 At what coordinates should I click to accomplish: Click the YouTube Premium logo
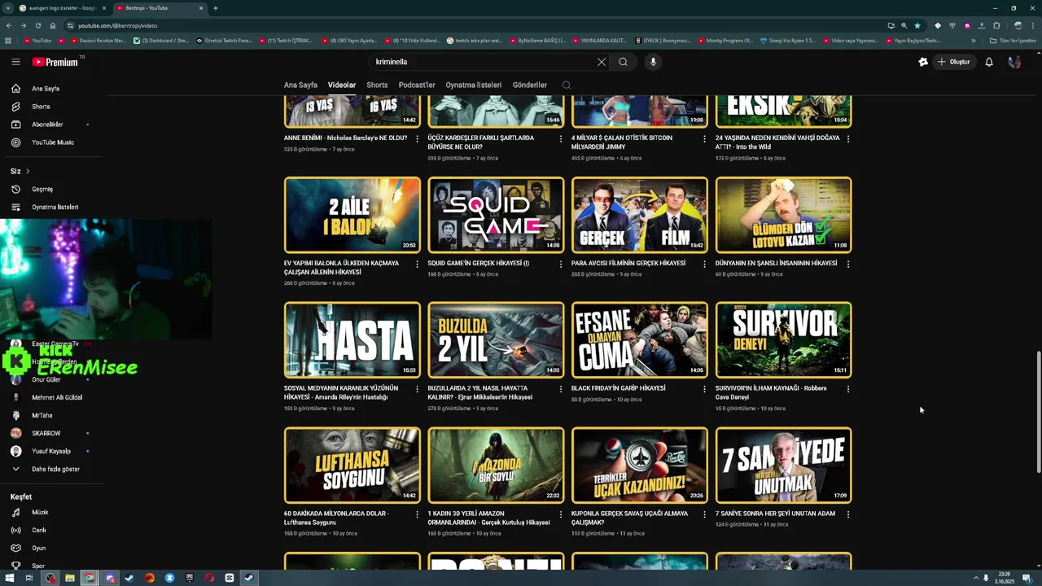[x=55, y=62]
